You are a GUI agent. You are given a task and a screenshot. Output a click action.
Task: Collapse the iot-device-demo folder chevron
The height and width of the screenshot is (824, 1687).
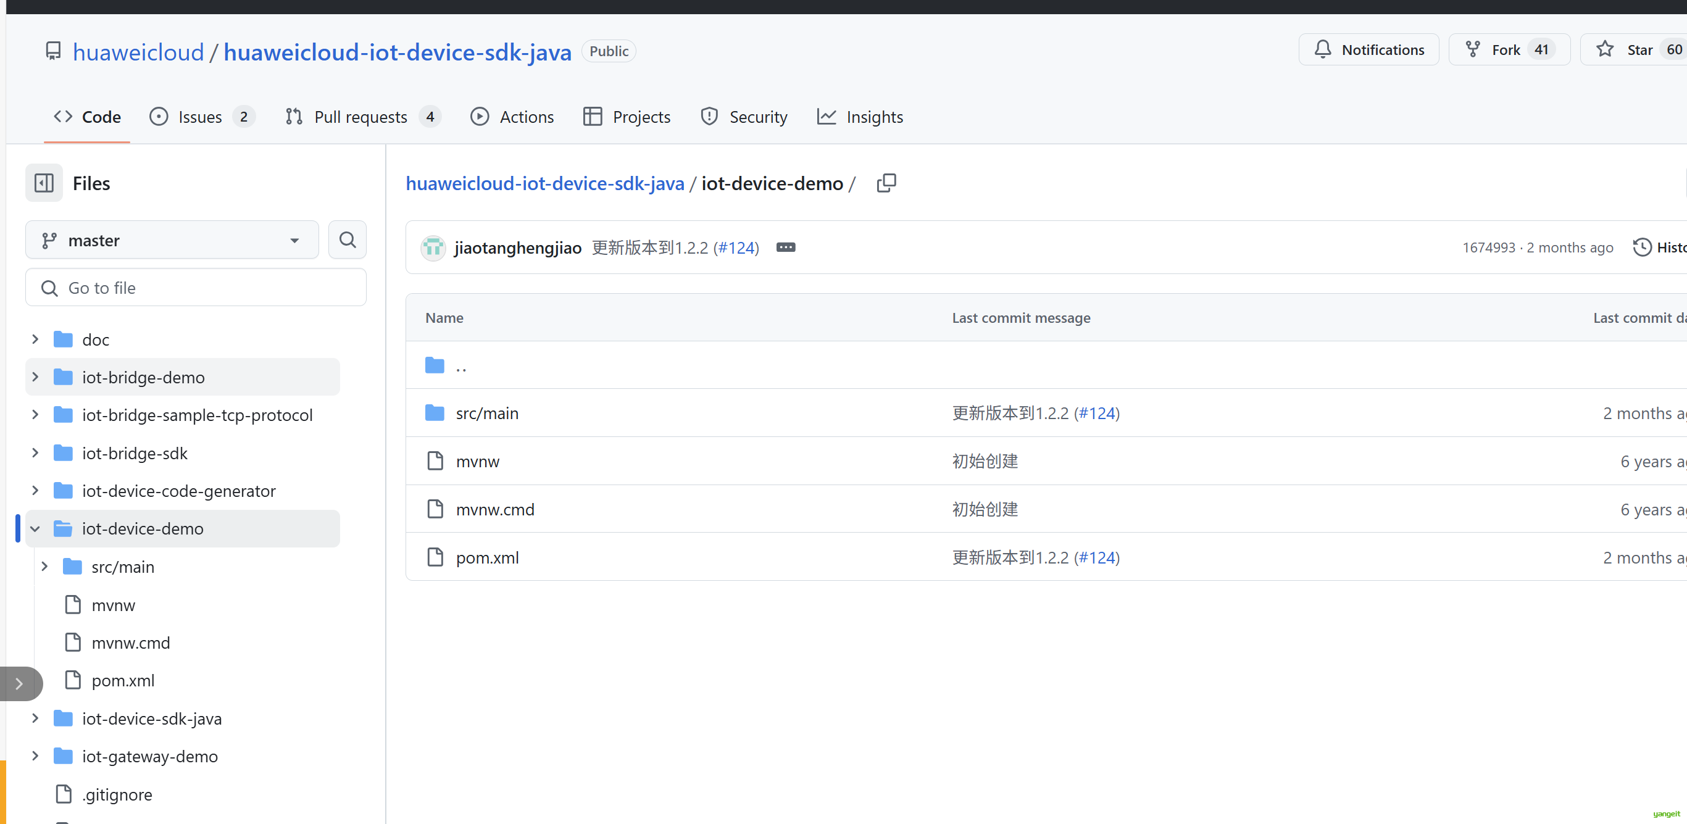coord(35,528)
